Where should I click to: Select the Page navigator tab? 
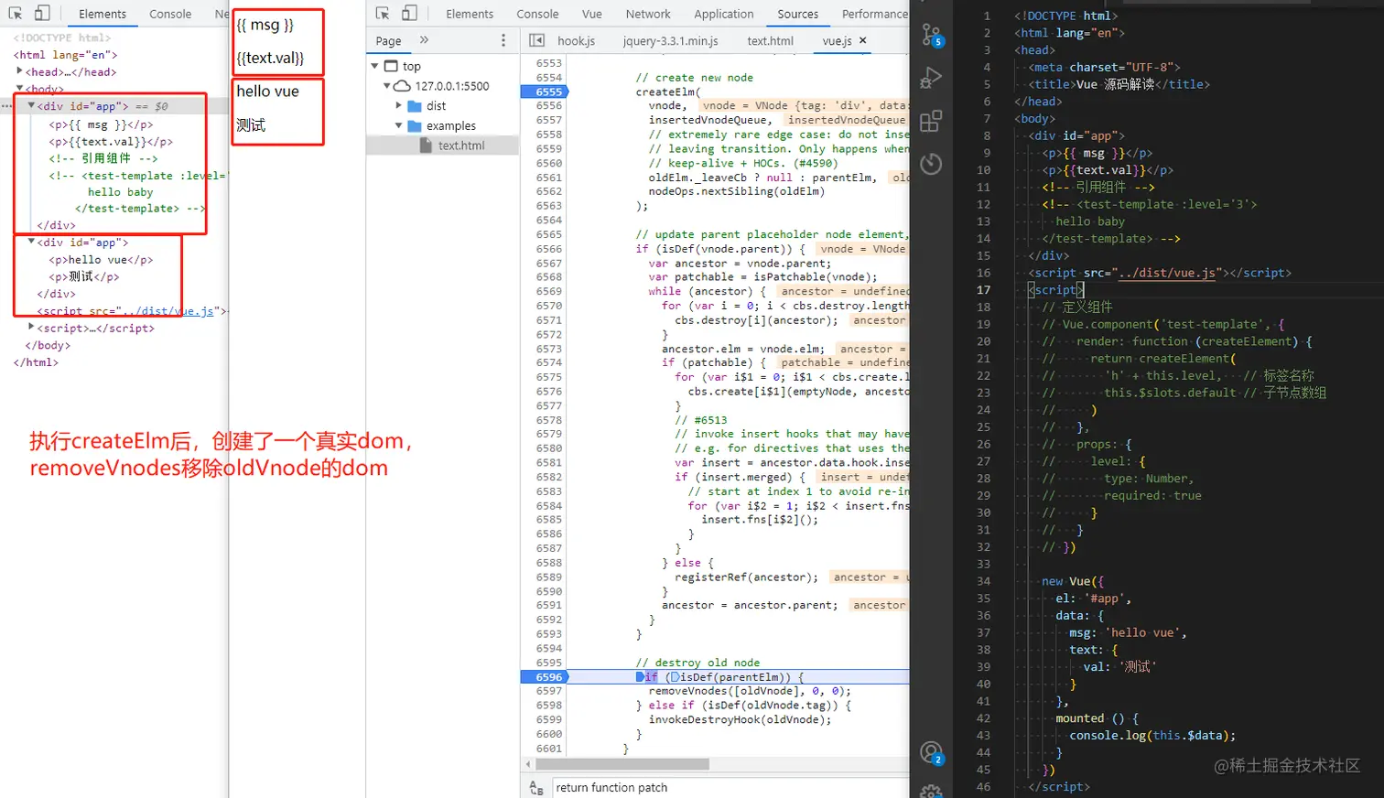coord(388,40)
